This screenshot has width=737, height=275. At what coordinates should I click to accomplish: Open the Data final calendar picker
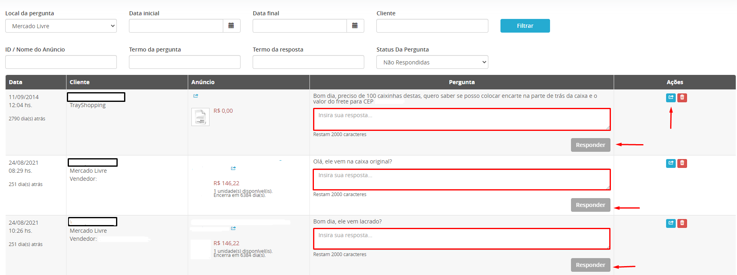click(x=355, y=26)
